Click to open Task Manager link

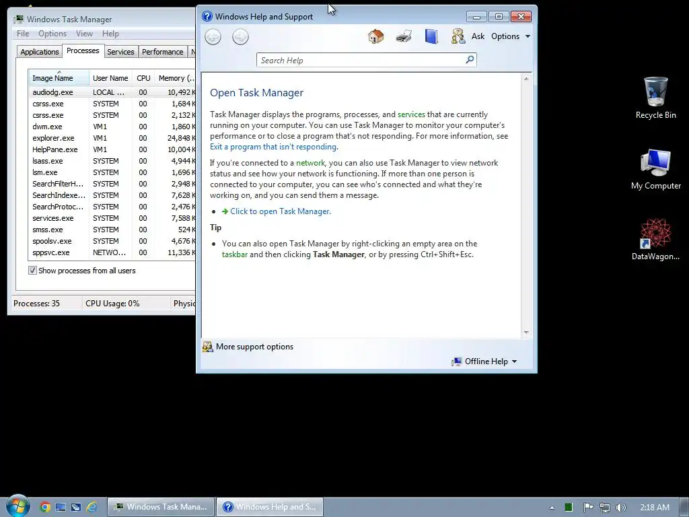click(281, 211)
